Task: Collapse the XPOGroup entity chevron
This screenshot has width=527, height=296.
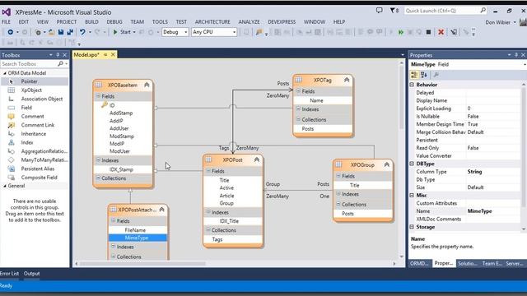Action: (386, 164)
